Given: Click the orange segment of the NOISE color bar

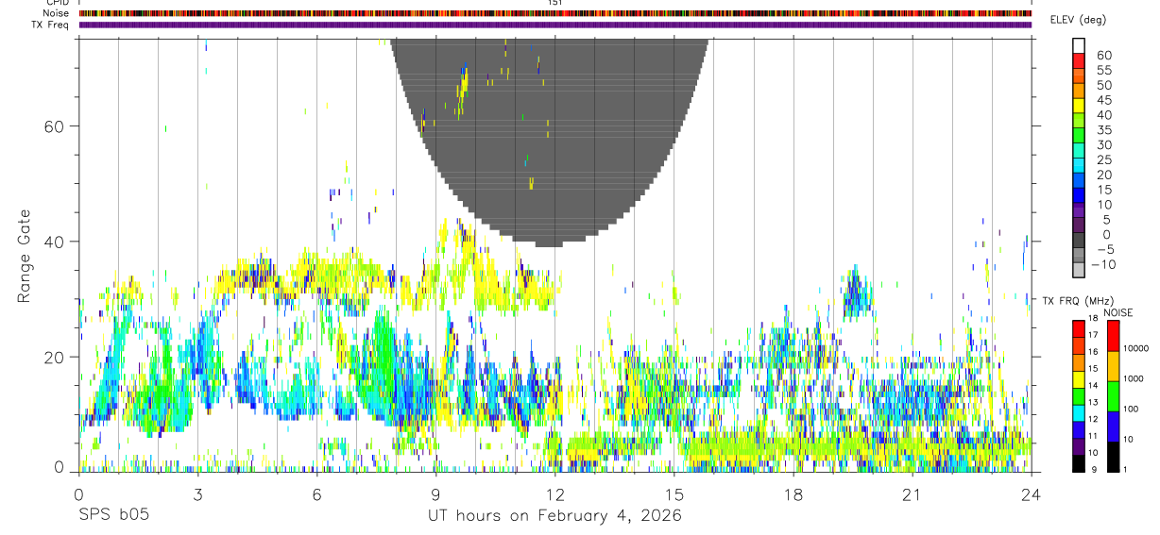Looking at the screenshot, I should [1113, 366].
